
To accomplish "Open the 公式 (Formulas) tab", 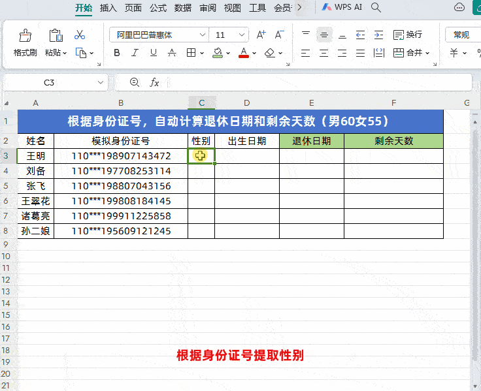I will 158,8.
